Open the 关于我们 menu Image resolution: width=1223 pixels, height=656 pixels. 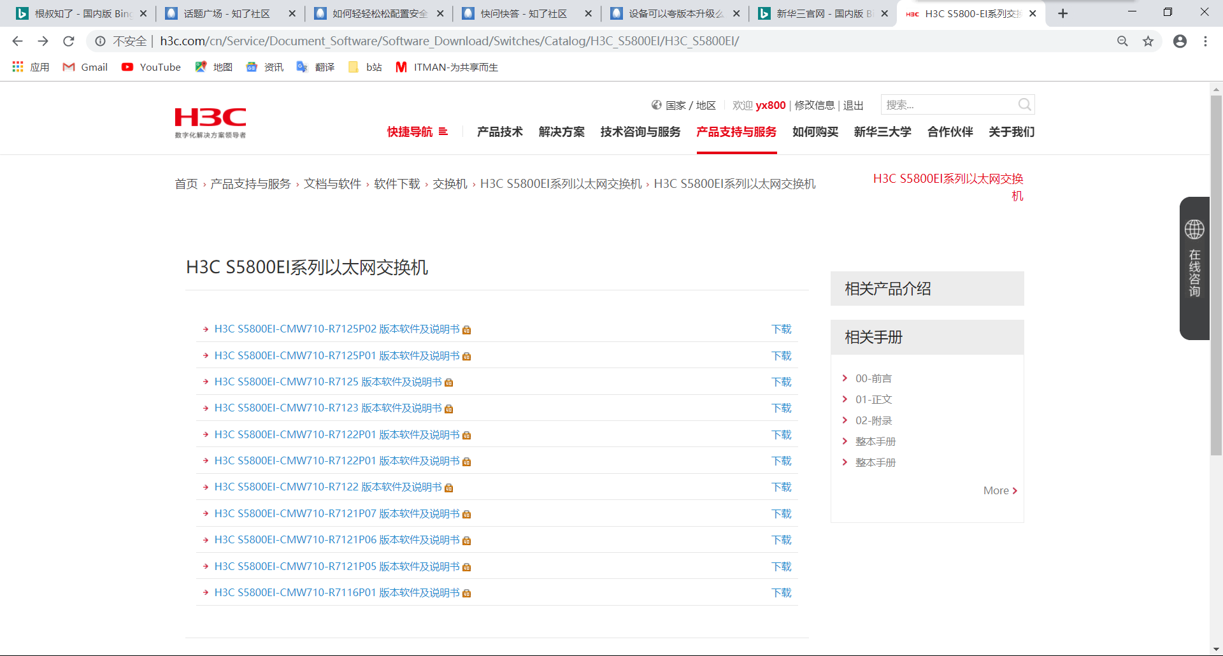1012,132
